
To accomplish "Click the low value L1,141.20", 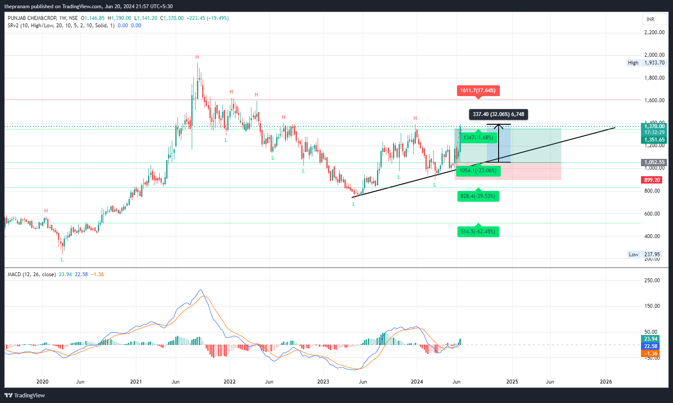I will pos(146,18).
